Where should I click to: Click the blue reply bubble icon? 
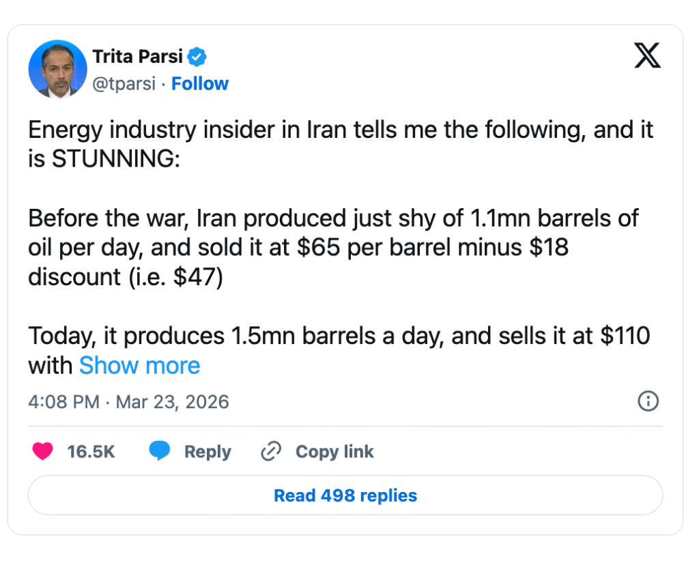coord(160,451)
